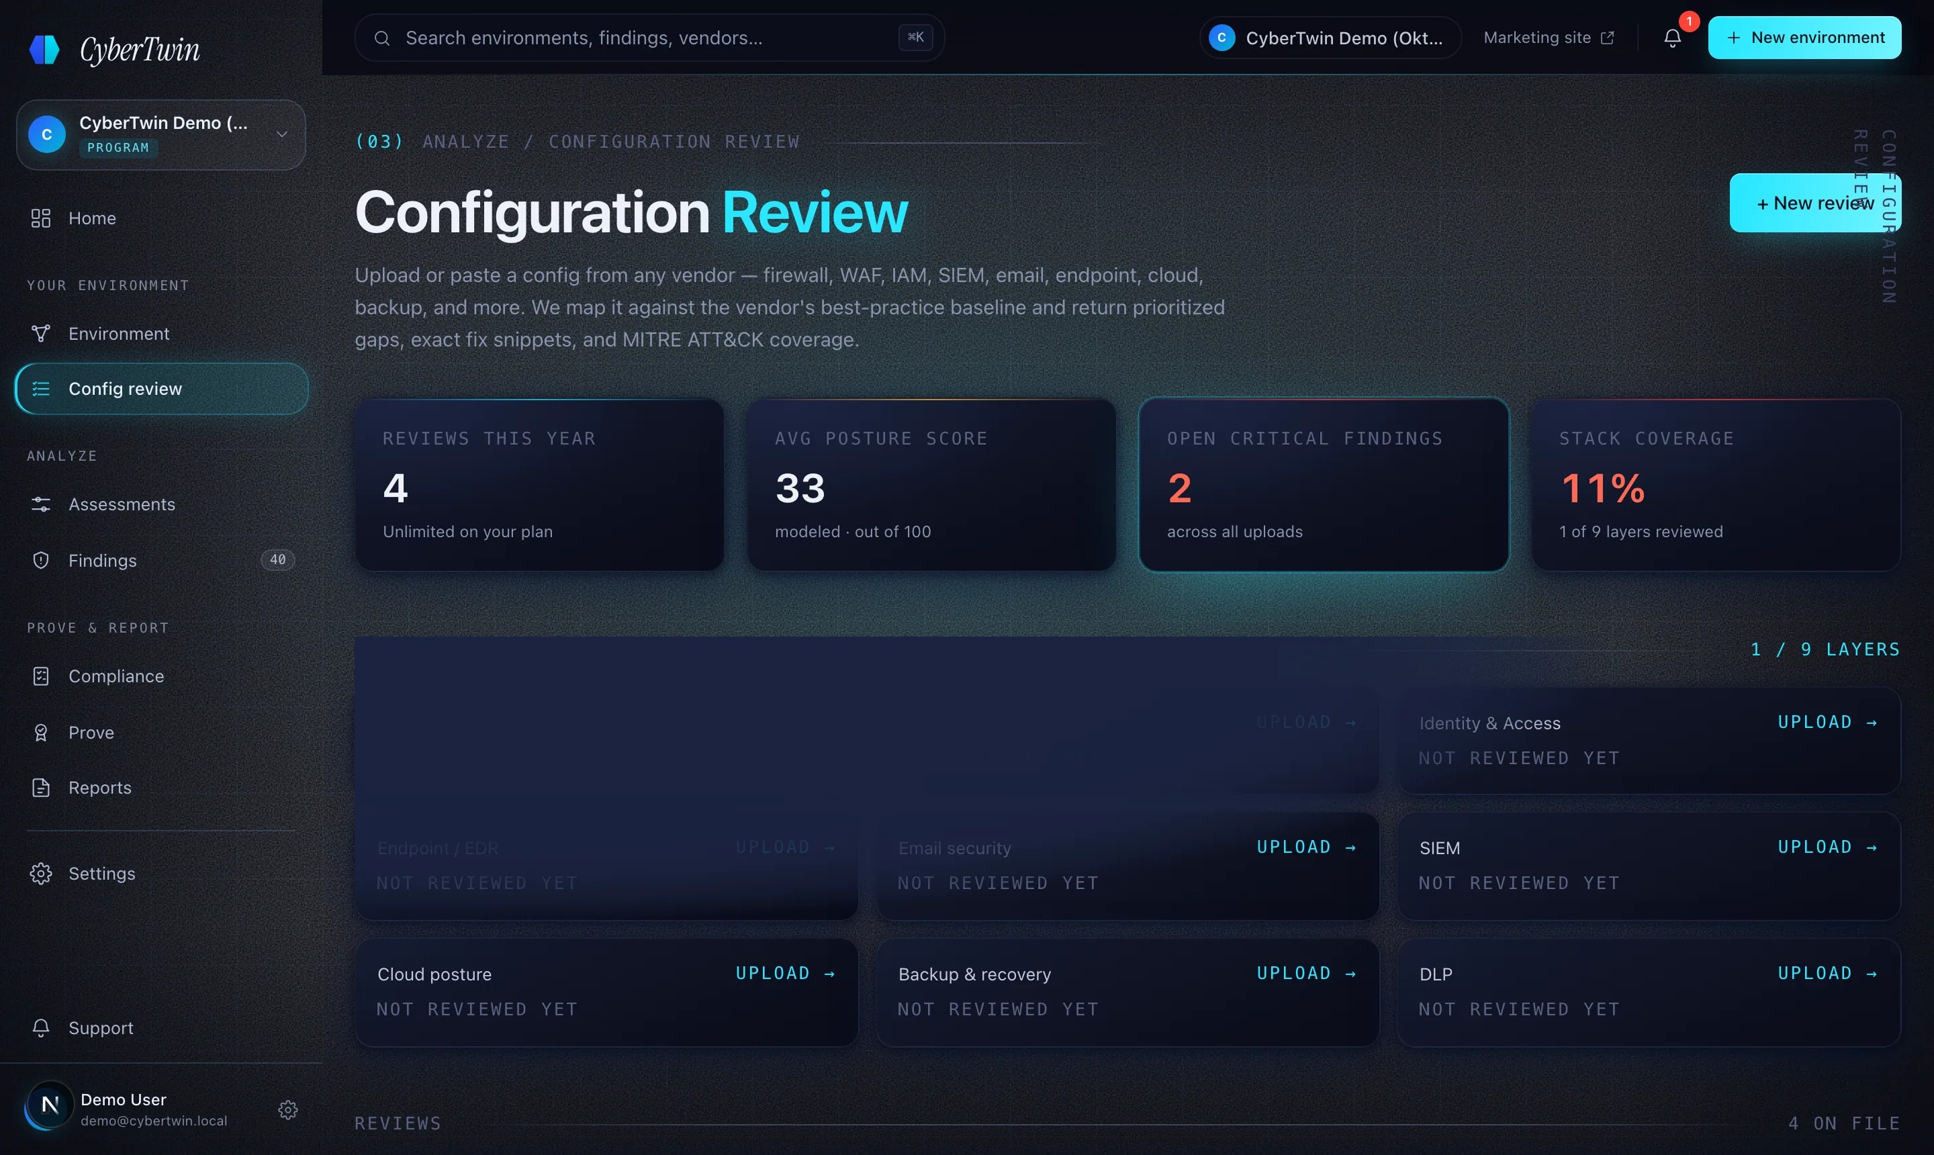The height and width of the screenshot is (1155, 1934).
Task: Open Support in sidebar
Action: (x=160, y=1028)
